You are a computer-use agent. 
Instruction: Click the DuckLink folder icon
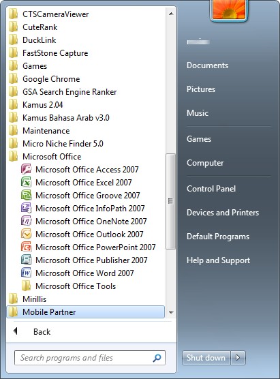tap(13, 40)
